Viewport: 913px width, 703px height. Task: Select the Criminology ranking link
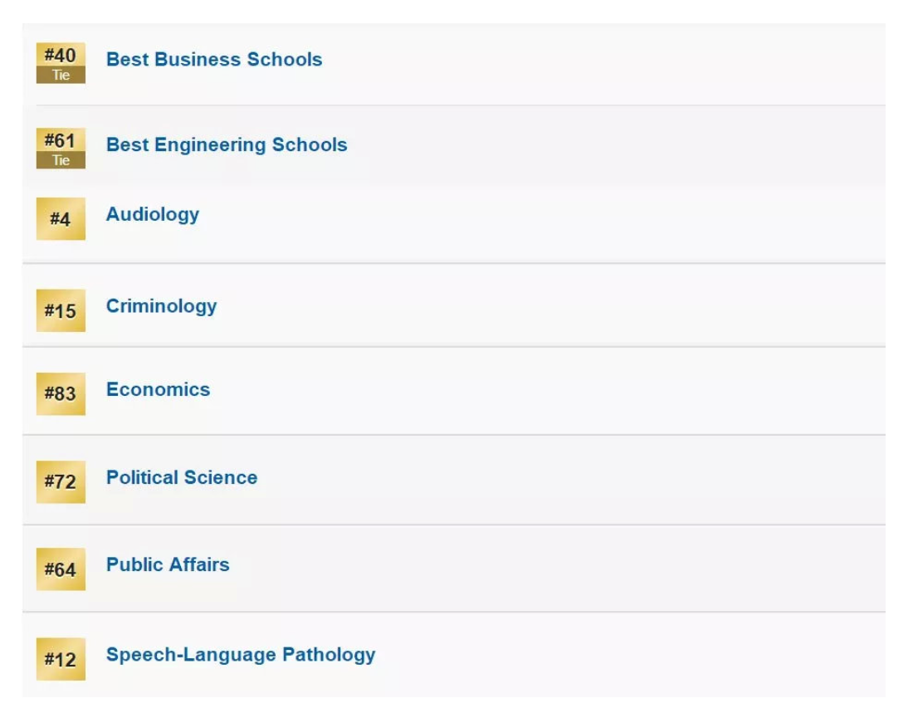pos(161,305)
